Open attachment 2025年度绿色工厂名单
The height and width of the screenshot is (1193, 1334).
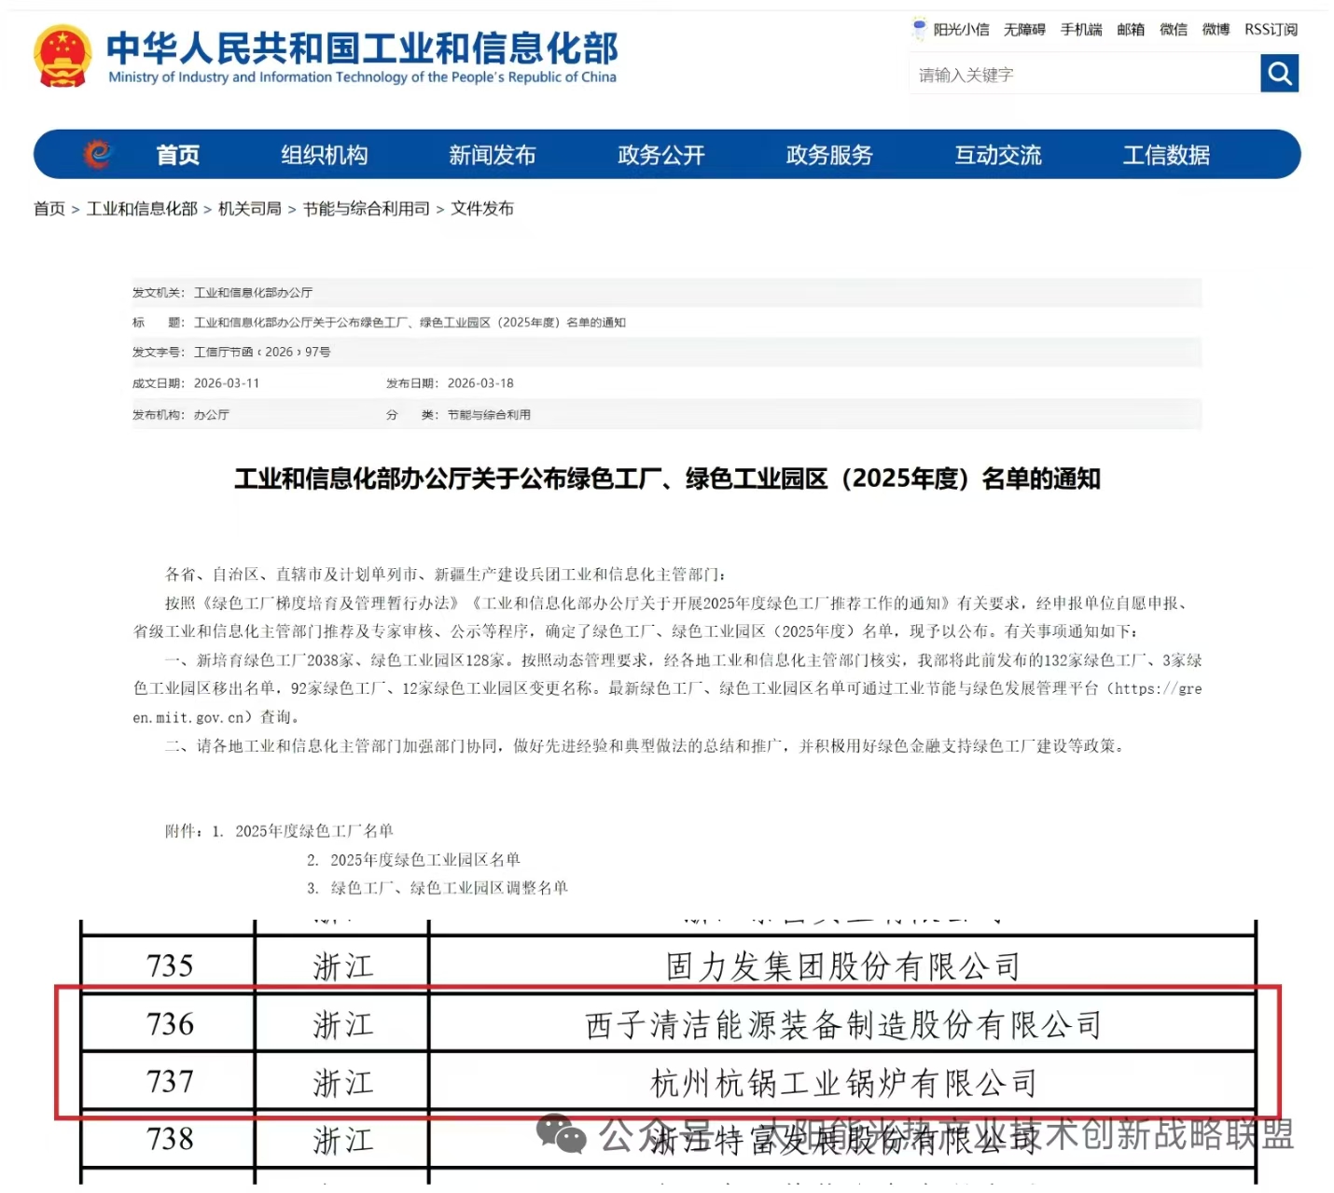pyautogui.click(x=313, y=831)
